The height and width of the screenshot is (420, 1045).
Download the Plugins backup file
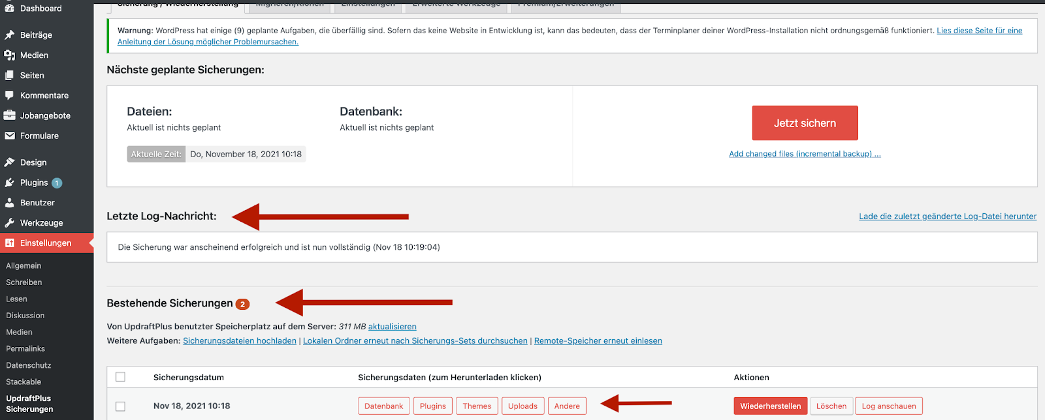pos(433,406)
